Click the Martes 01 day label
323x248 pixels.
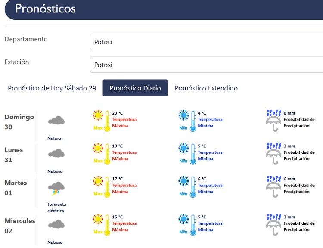(16, 188)
